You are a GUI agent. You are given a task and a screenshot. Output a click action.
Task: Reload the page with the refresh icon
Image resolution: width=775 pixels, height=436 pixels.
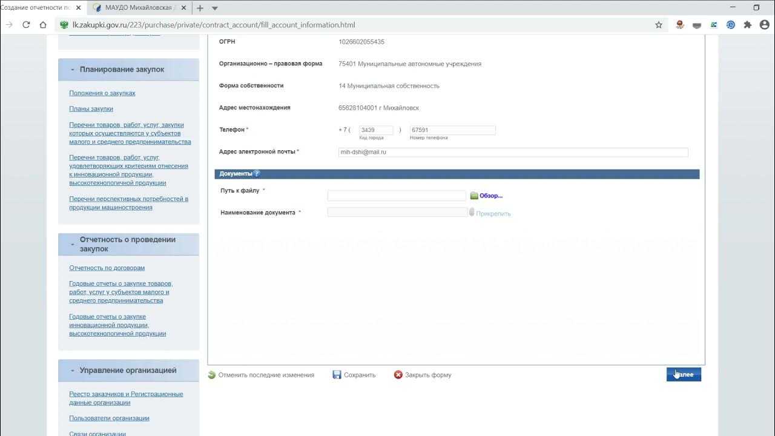click(x=26, y=25)
